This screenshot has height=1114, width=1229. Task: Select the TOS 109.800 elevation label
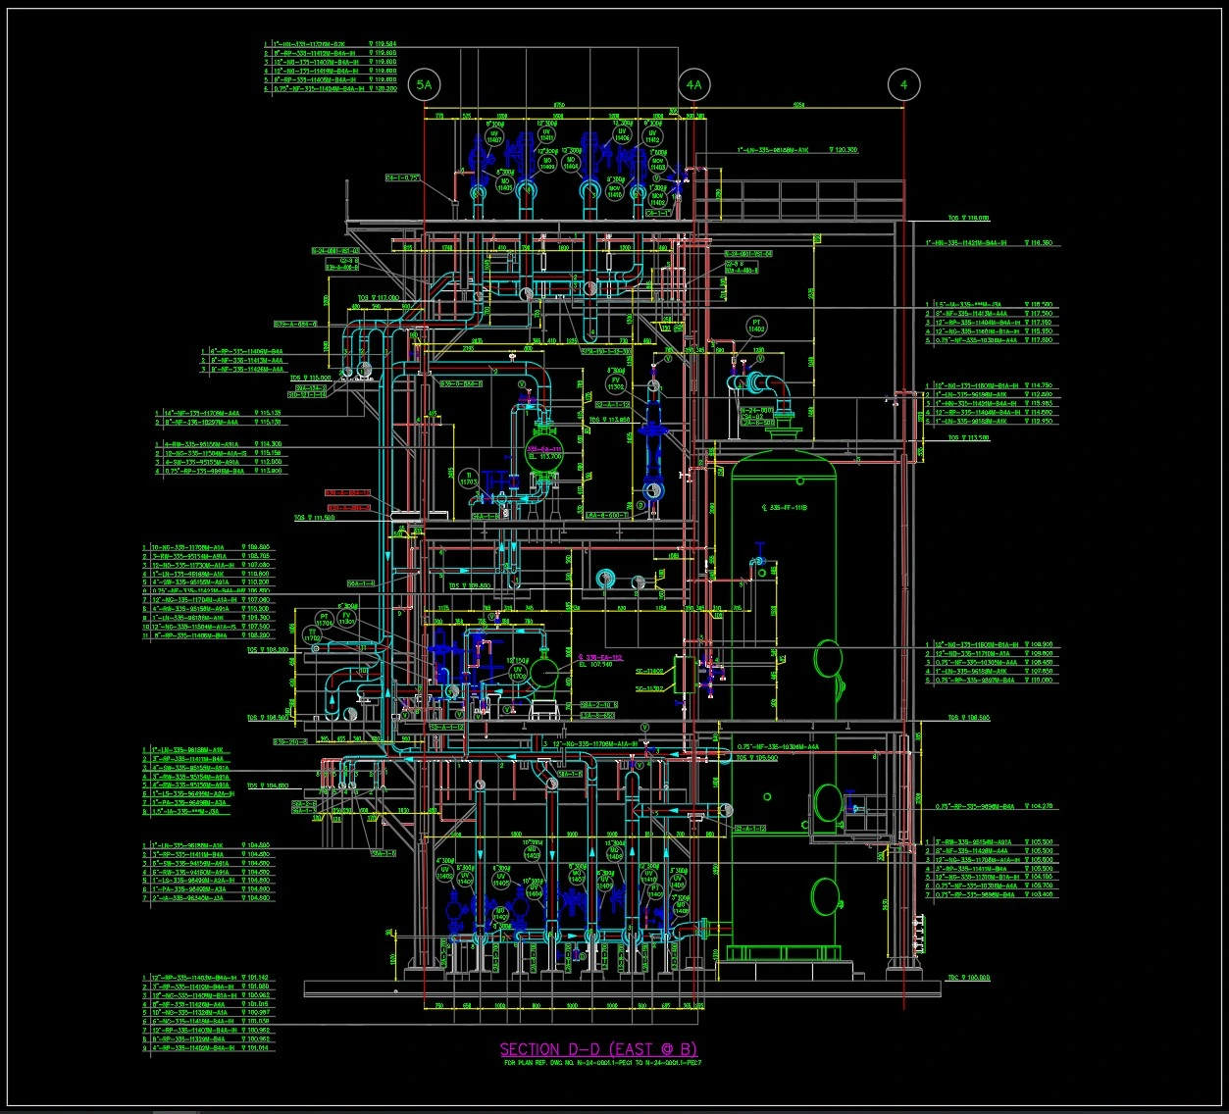pos(470,586)
